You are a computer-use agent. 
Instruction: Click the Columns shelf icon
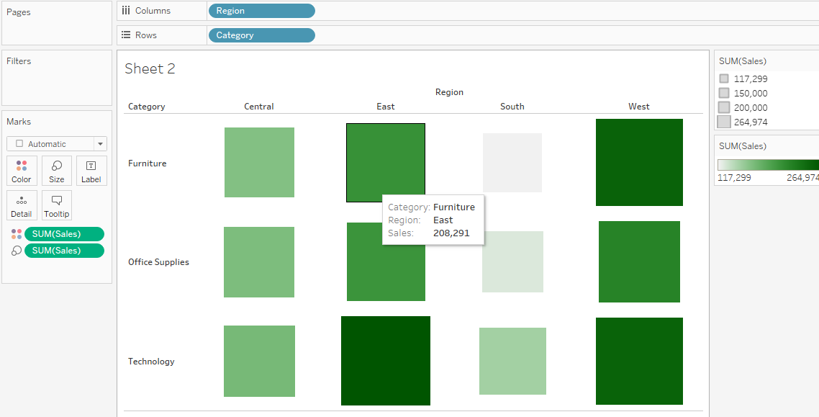coord(126,11)
